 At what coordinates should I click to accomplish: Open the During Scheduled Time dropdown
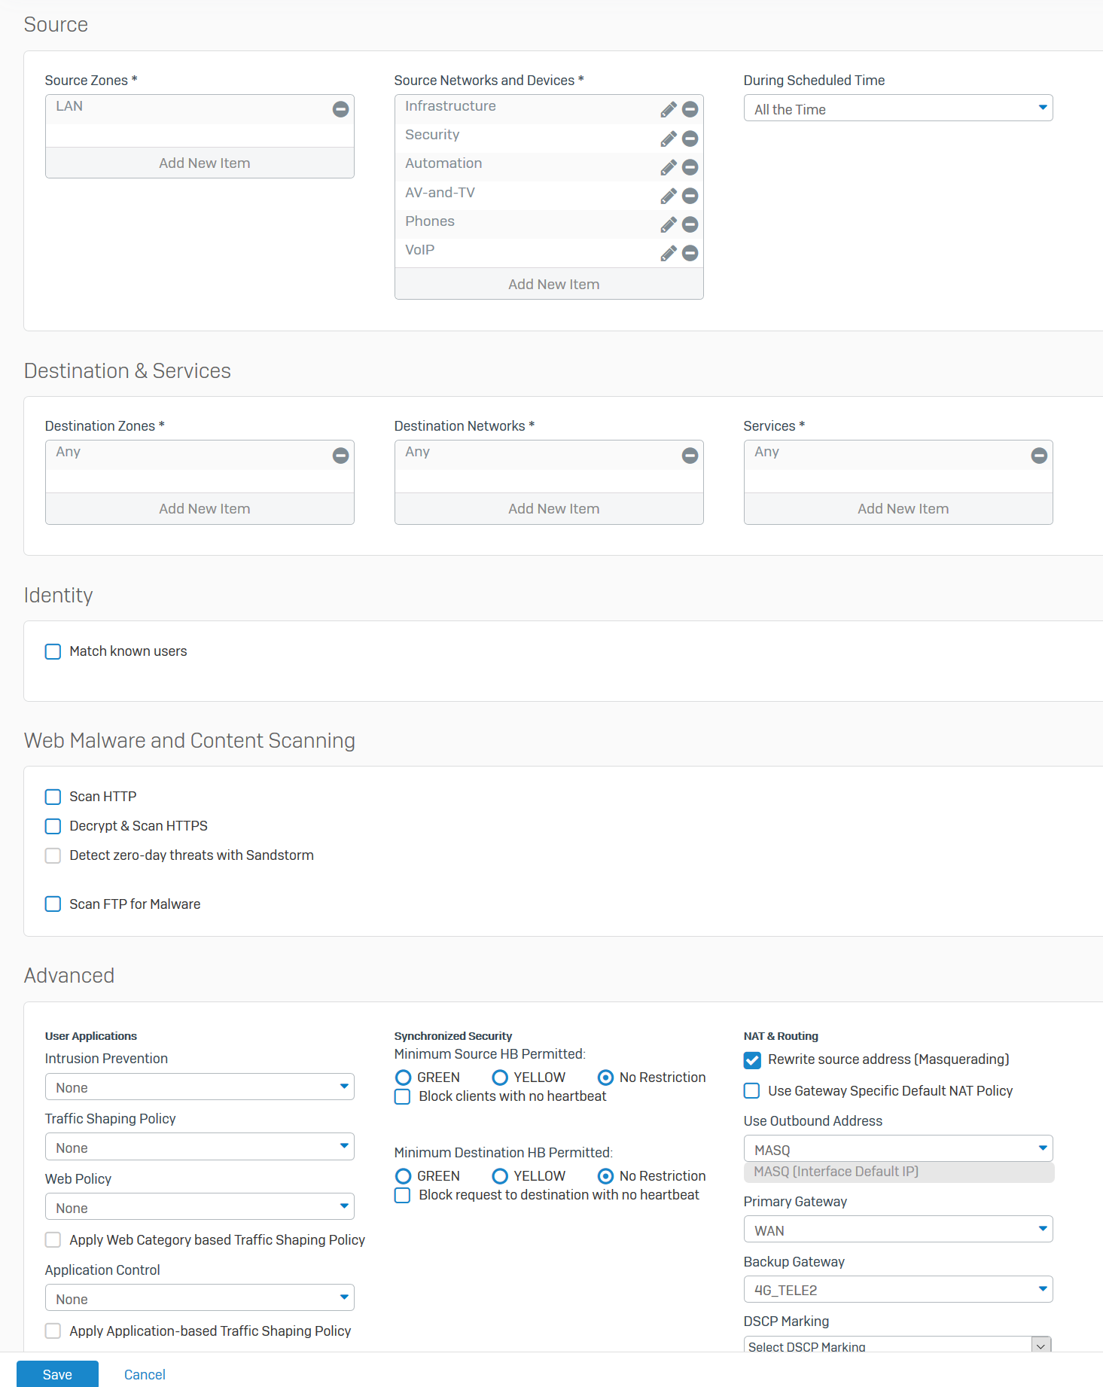[898, 108]
